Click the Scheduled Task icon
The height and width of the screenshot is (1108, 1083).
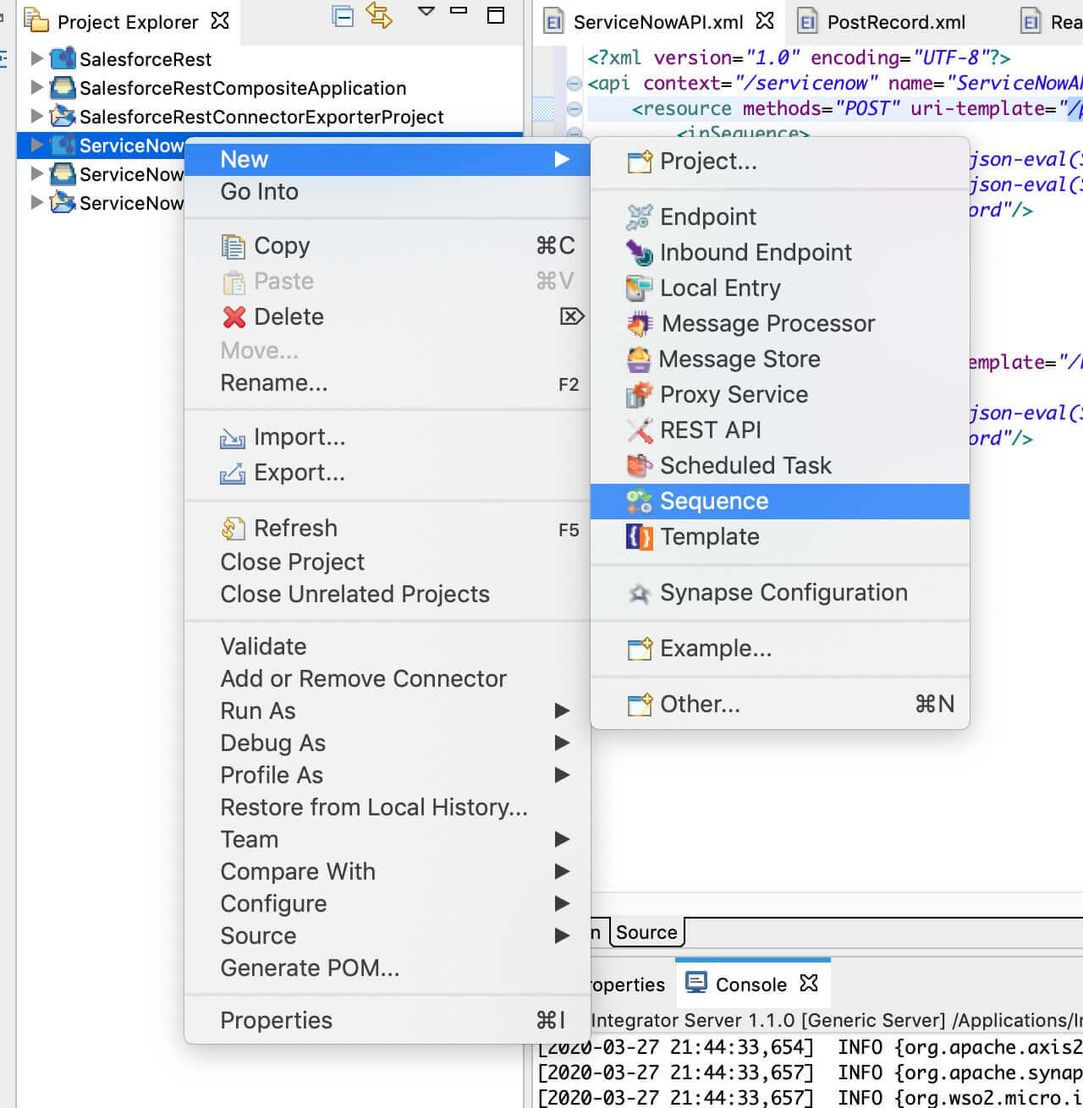click(639, 466)
